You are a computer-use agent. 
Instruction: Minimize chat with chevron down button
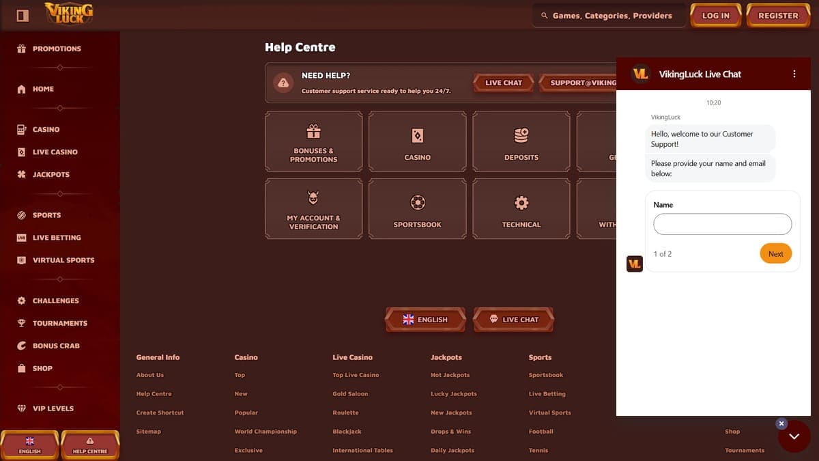[794, 436]
